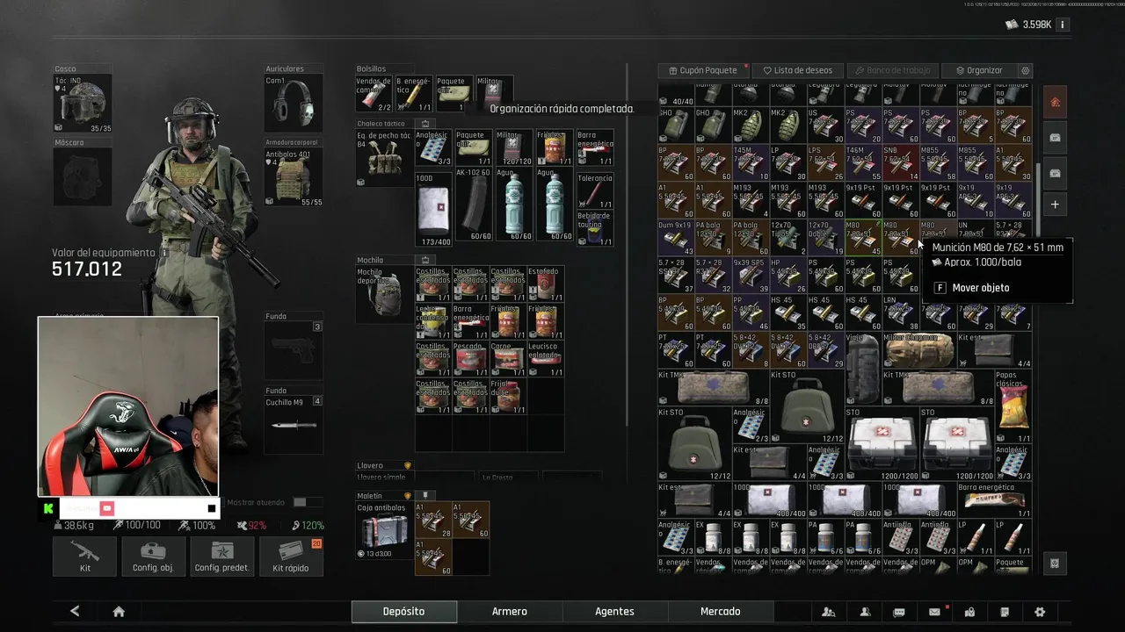Open Banco de trabajo
Viewport: 1125px width, 632px height.
892,70
